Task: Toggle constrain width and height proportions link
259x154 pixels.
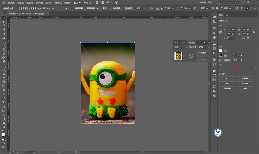Action: pos(254,32)
